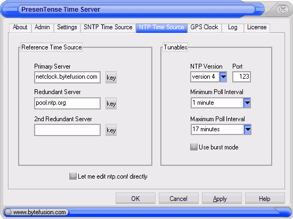Expand the Maximum Poll Interval dropdown

[221, 129]
